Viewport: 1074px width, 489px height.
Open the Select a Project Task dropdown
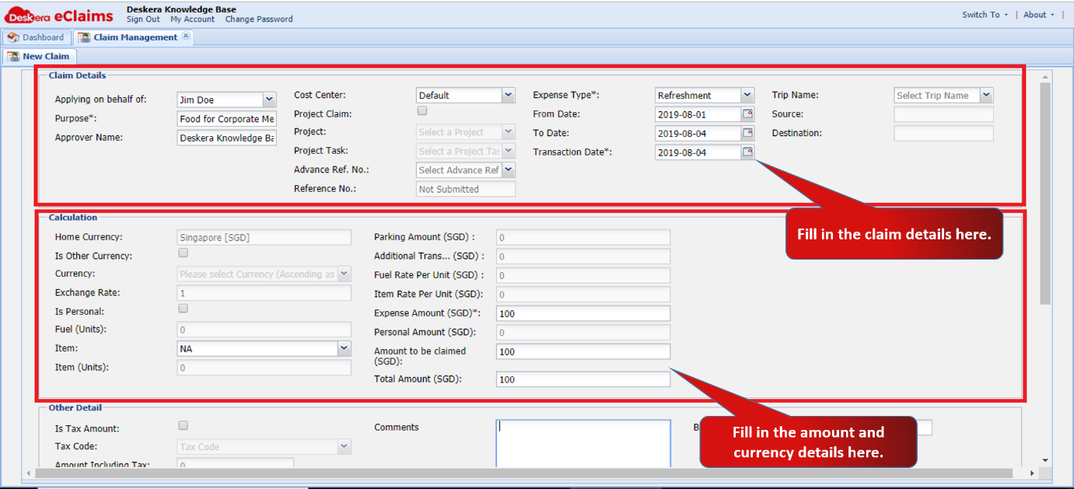tap(509, 151)
